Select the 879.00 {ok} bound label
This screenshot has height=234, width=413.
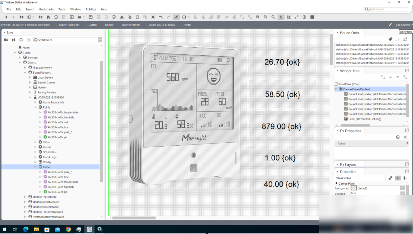(281, 126)
